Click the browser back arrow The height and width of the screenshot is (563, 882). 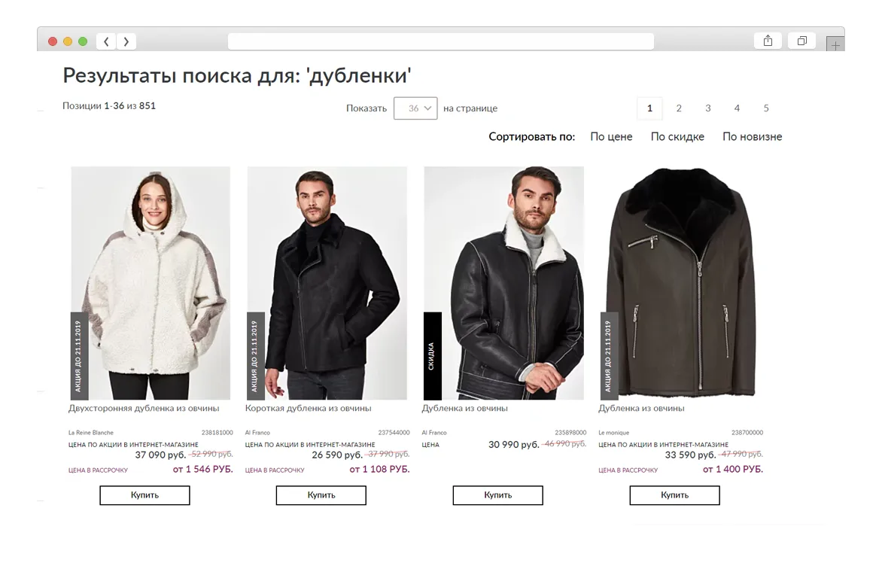[x=106, y=41]
